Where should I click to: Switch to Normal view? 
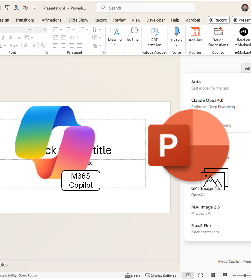[x=188, y=276]
